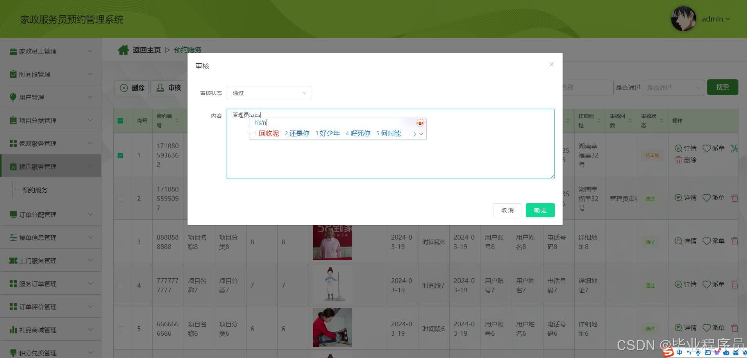This screenshot has width=747, height=358.
Task: Expand 订单评价管理 with its chevron
Action: tap(90, 307)
